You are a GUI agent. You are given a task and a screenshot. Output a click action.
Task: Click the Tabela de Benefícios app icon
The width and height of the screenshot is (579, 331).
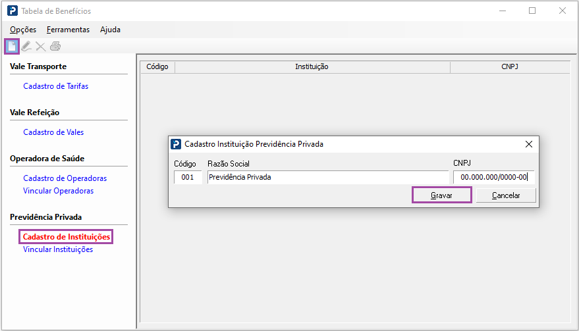pos(13,11)
